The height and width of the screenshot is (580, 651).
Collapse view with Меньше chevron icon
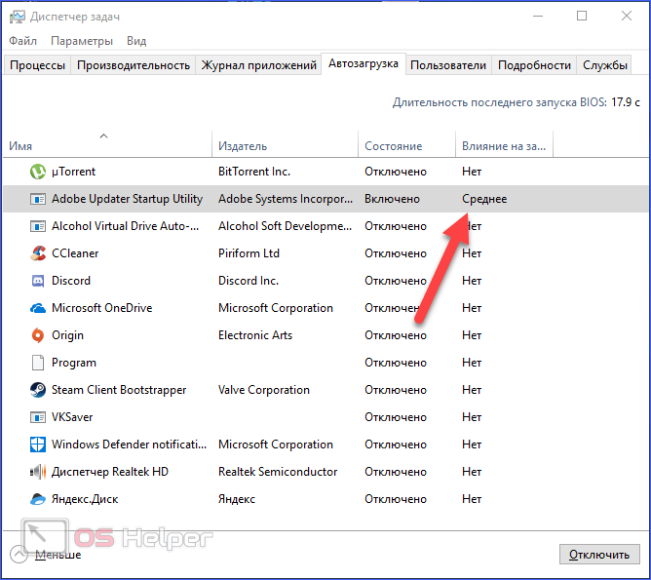19,555
